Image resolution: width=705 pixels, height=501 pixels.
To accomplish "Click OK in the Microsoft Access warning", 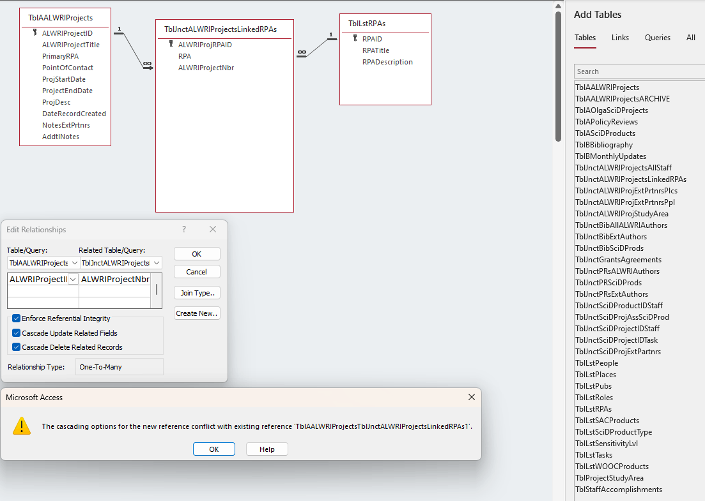I will pyautogui.click(x=214, y=449).
